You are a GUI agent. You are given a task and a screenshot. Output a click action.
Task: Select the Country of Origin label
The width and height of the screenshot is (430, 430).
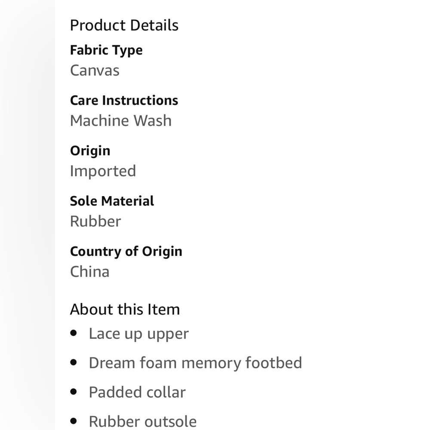(126, 252)
